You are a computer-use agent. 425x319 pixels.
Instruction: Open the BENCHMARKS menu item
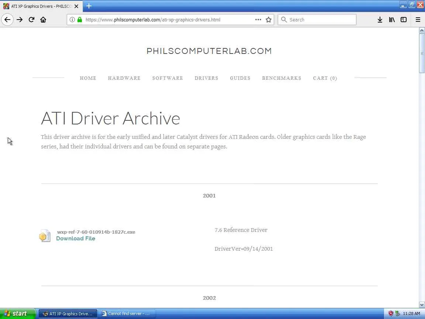[281, 78]
